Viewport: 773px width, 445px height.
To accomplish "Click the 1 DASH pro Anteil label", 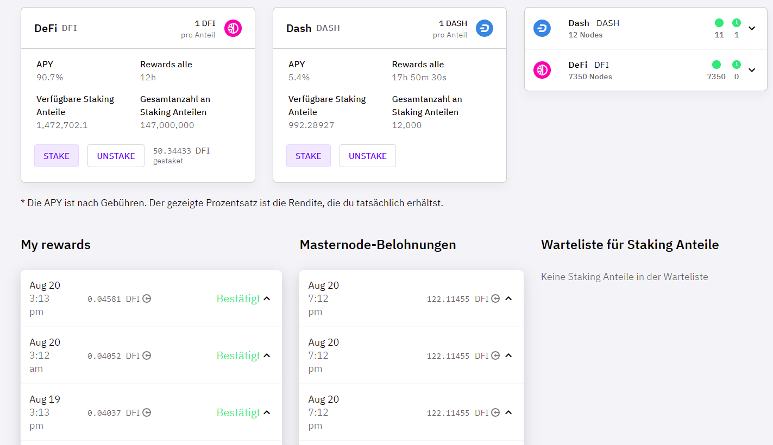I will [x=450, y=29].
